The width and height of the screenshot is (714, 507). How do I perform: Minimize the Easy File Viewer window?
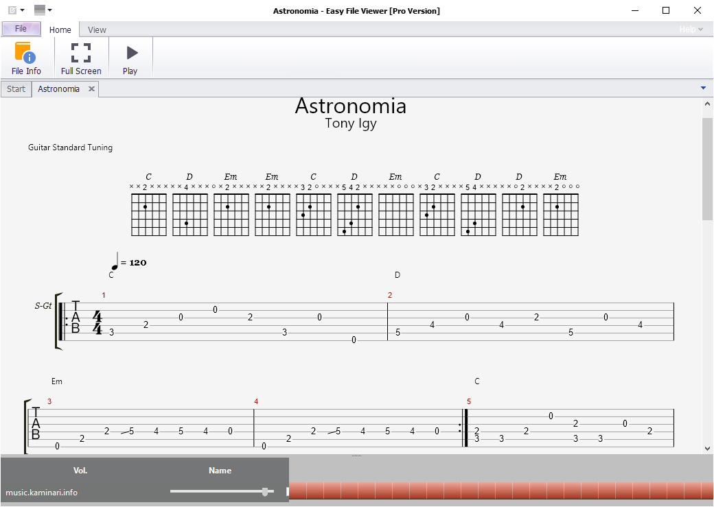pos(635,10)
